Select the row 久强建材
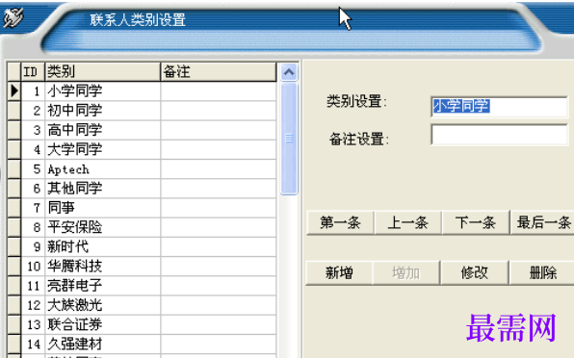Viewport: 574px width, 358px height. tap(142, 344)
